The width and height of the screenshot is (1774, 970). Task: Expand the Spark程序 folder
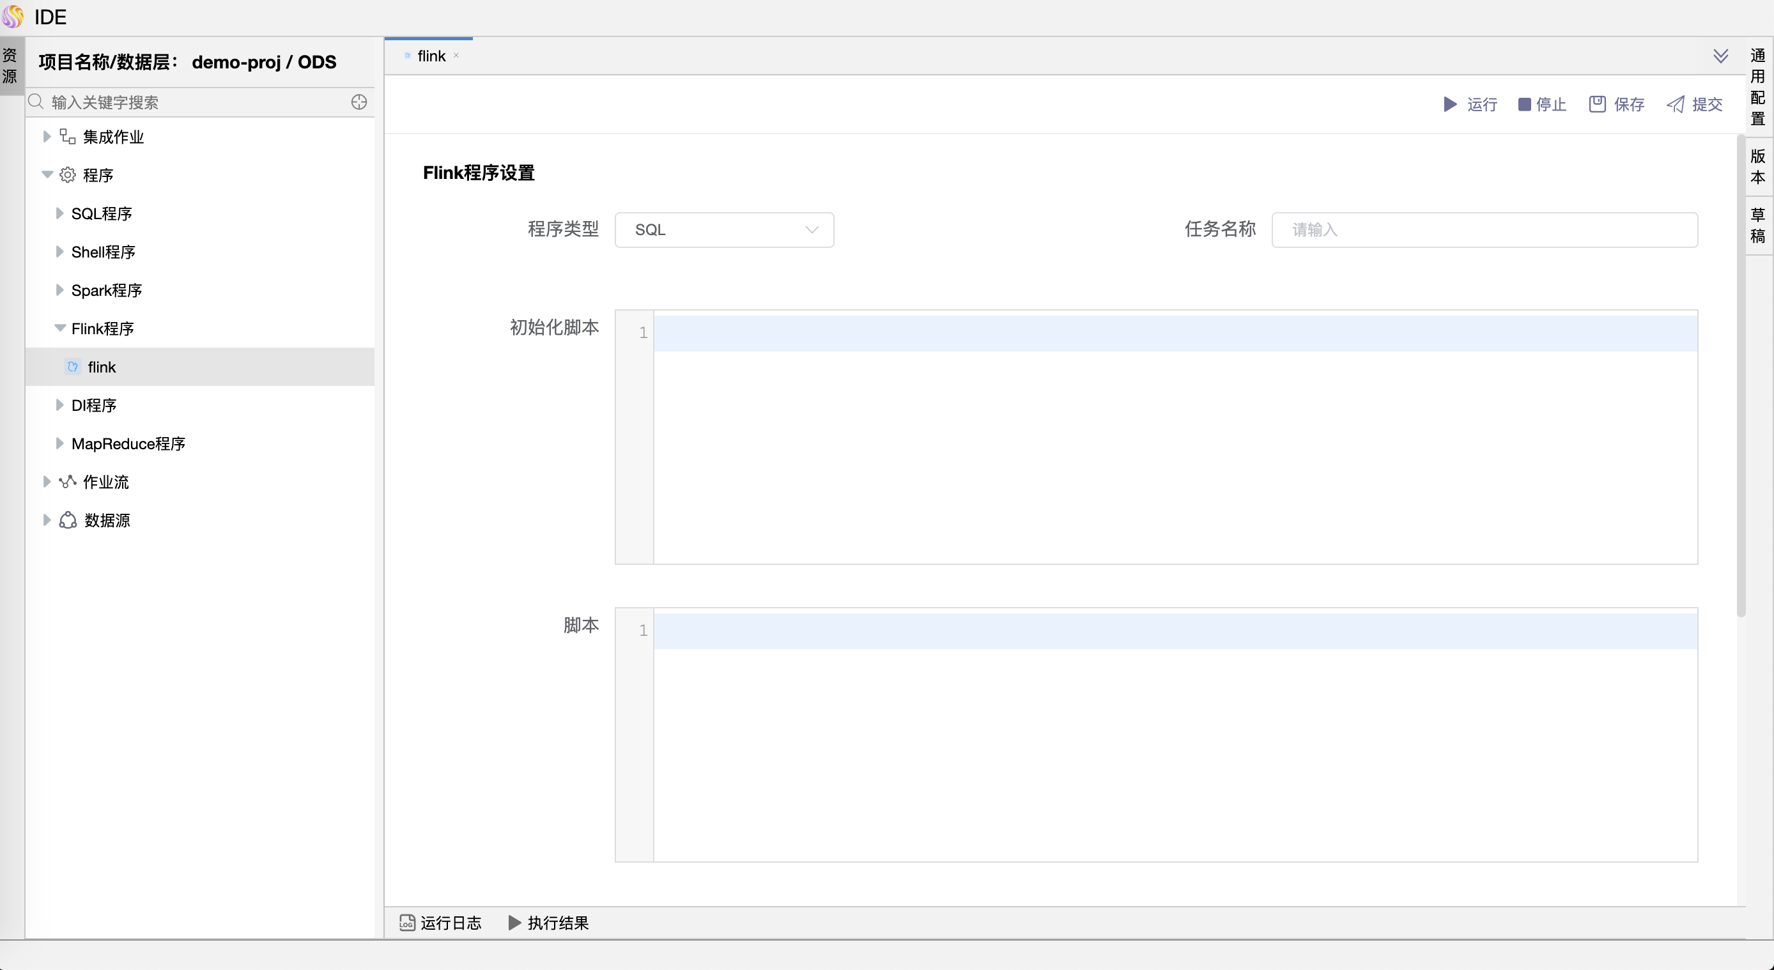(x=60, y=290)
